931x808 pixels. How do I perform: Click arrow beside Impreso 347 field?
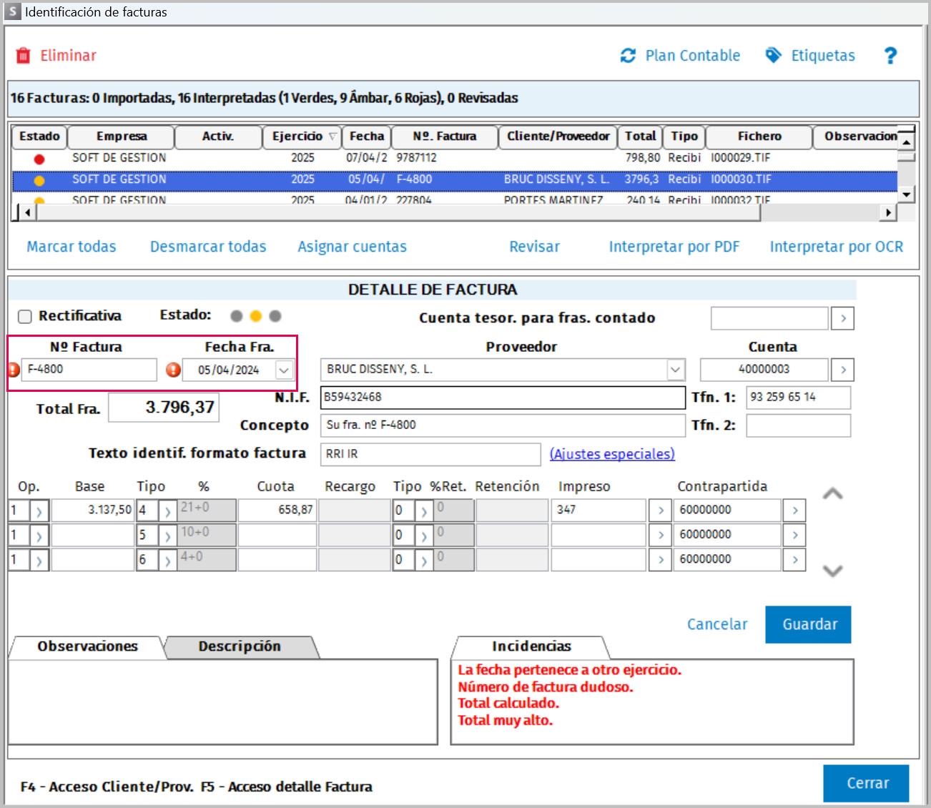pos(661,511)
